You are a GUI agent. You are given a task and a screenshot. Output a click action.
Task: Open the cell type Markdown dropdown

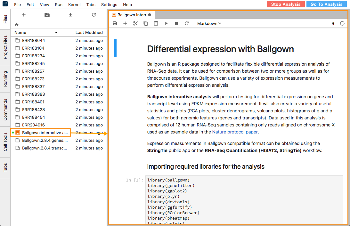209,23
